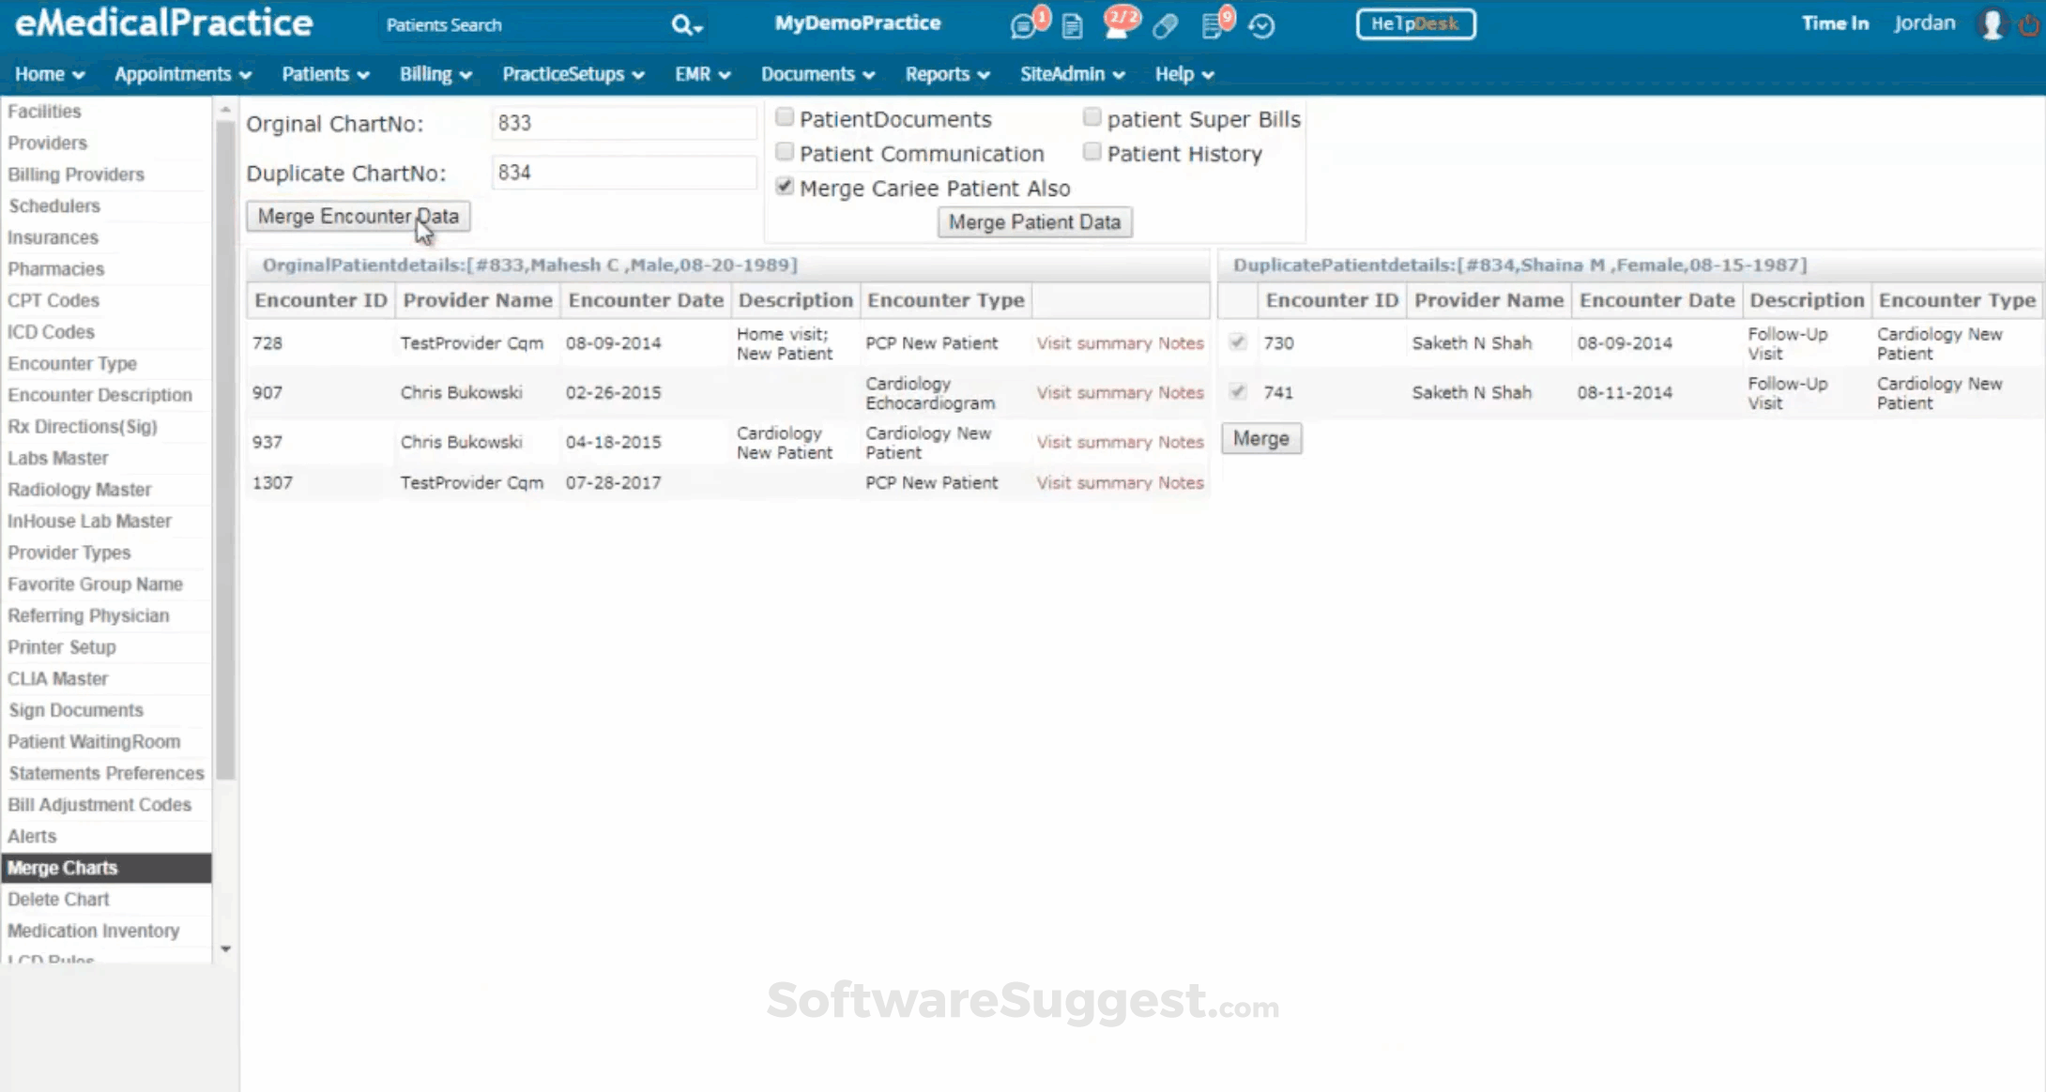Enable the PatientDocuments checkbox
This screenshot has height=1092, width=2046.
[x=785, y=116]
